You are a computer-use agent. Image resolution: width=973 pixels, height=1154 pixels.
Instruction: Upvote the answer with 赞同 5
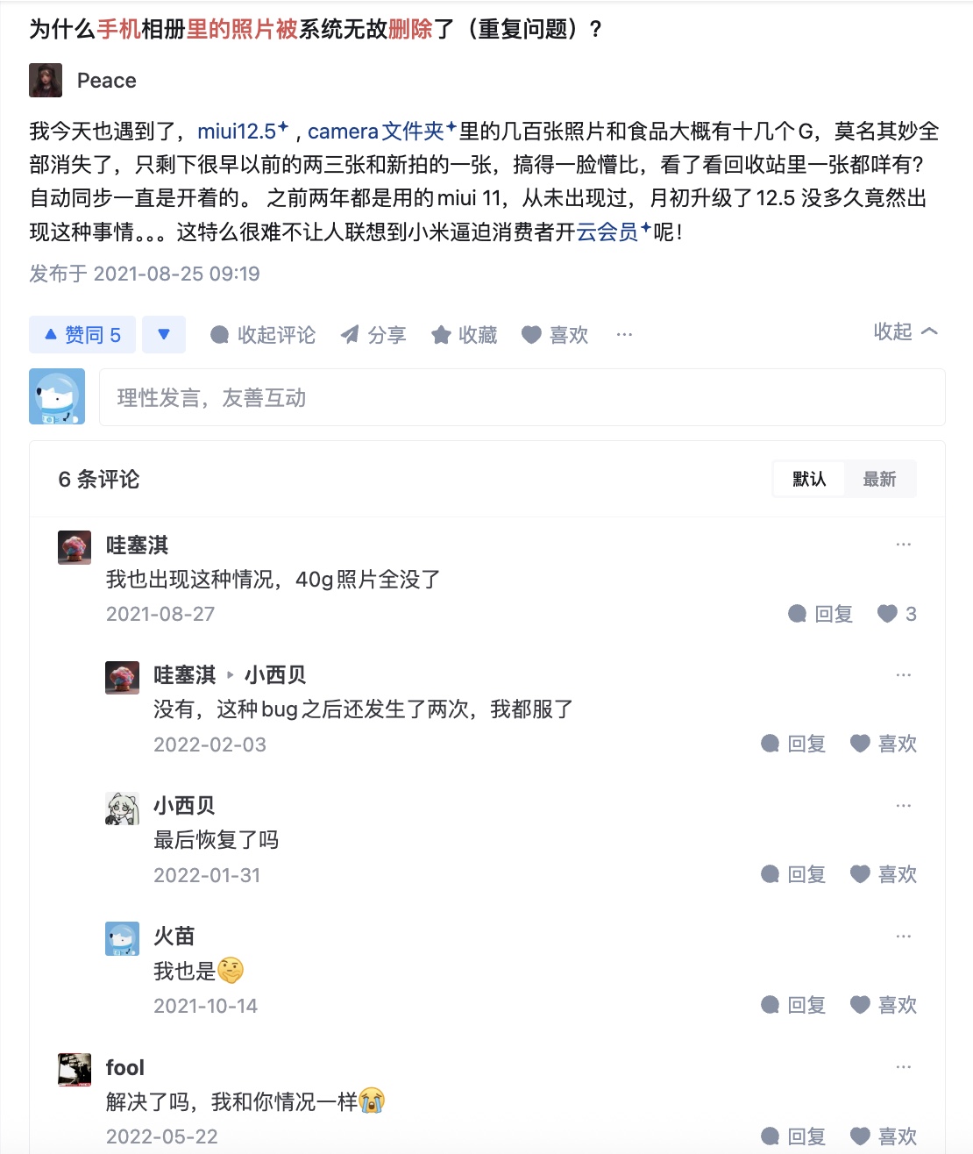click(x=82, y=335)
